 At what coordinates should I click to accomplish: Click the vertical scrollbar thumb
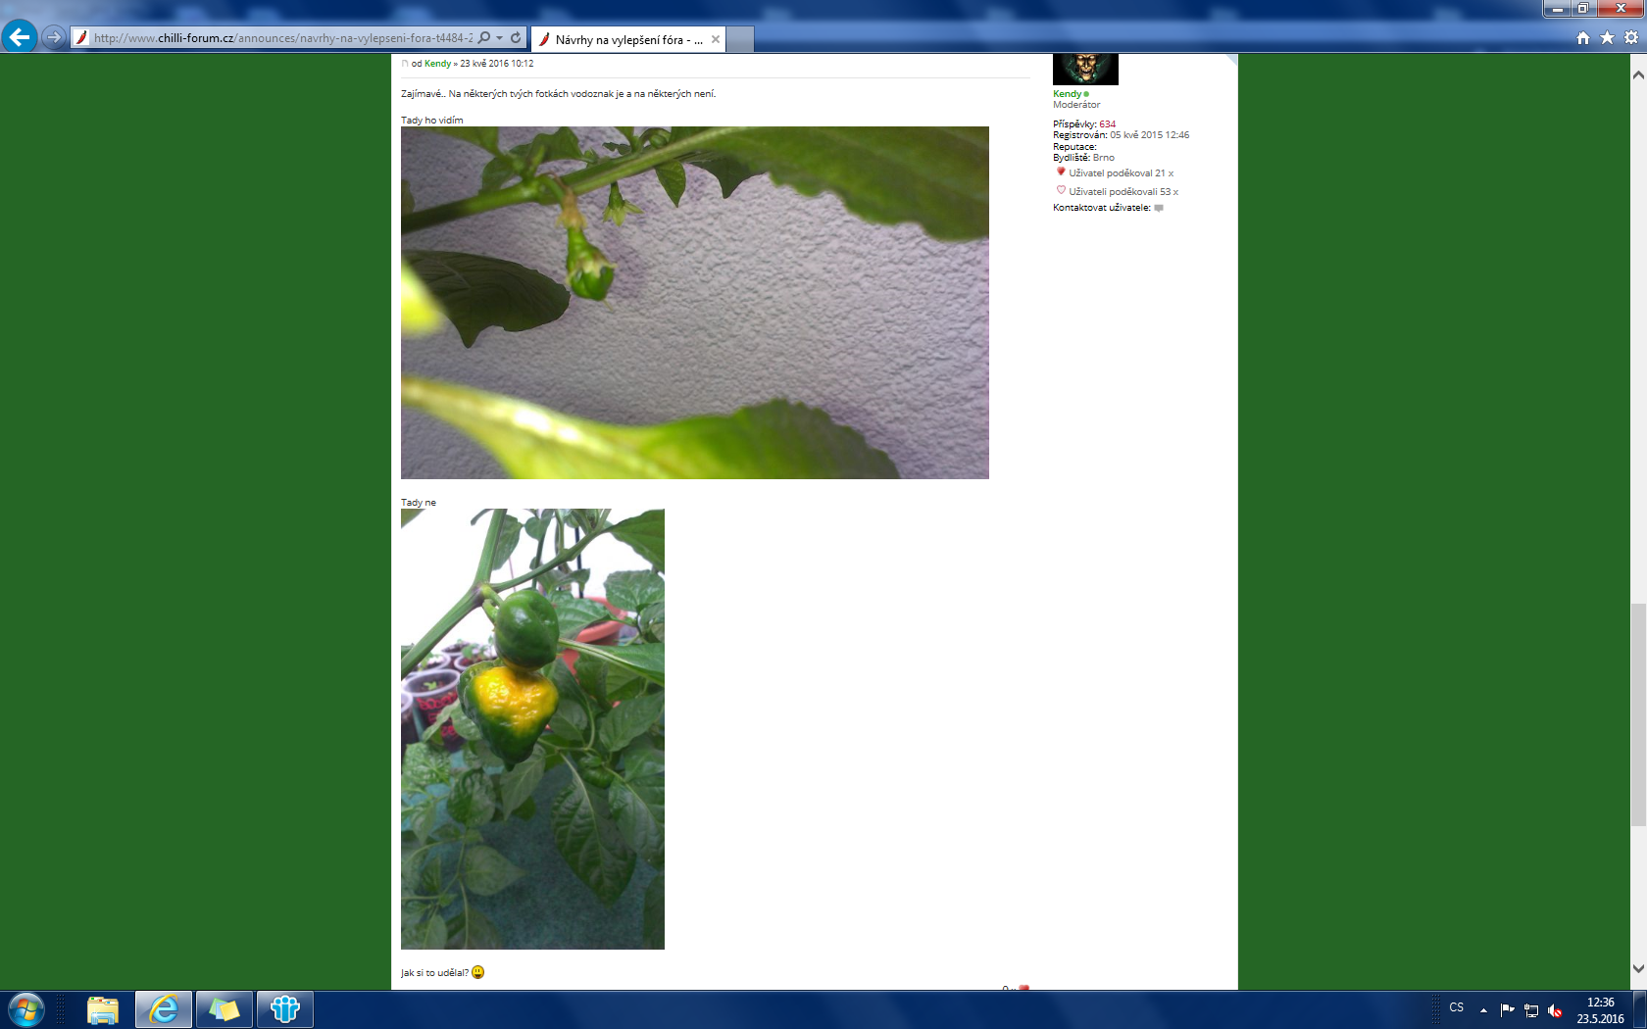click(x=1638, y=715)
